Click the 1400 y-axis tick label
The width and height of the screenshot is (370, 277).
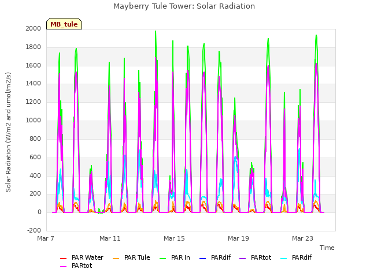(34, 83)
